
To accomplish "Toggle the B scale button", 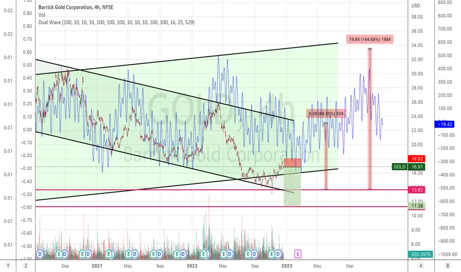I will (448, 266).
